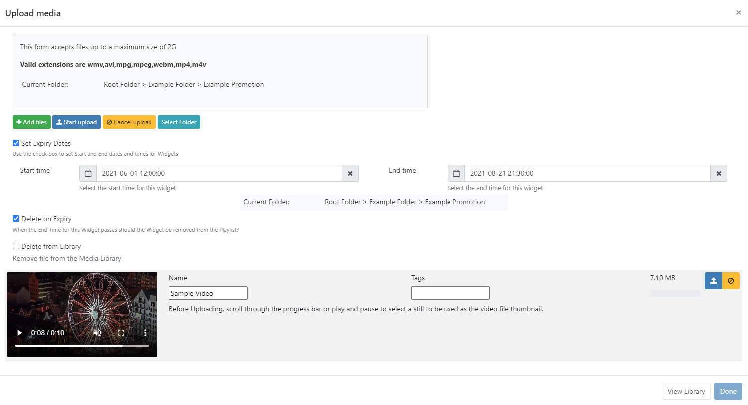This screenshot has height=405, width=748.
Task: Enable the Delete from Library checkbox
Action: (16, 246)
